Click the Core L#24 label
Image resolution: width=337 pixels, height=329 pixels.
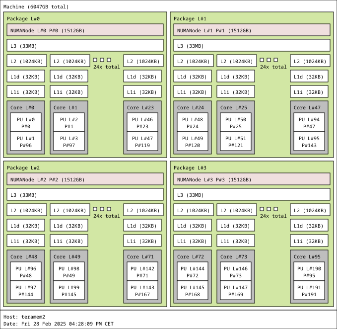(191, 107)
